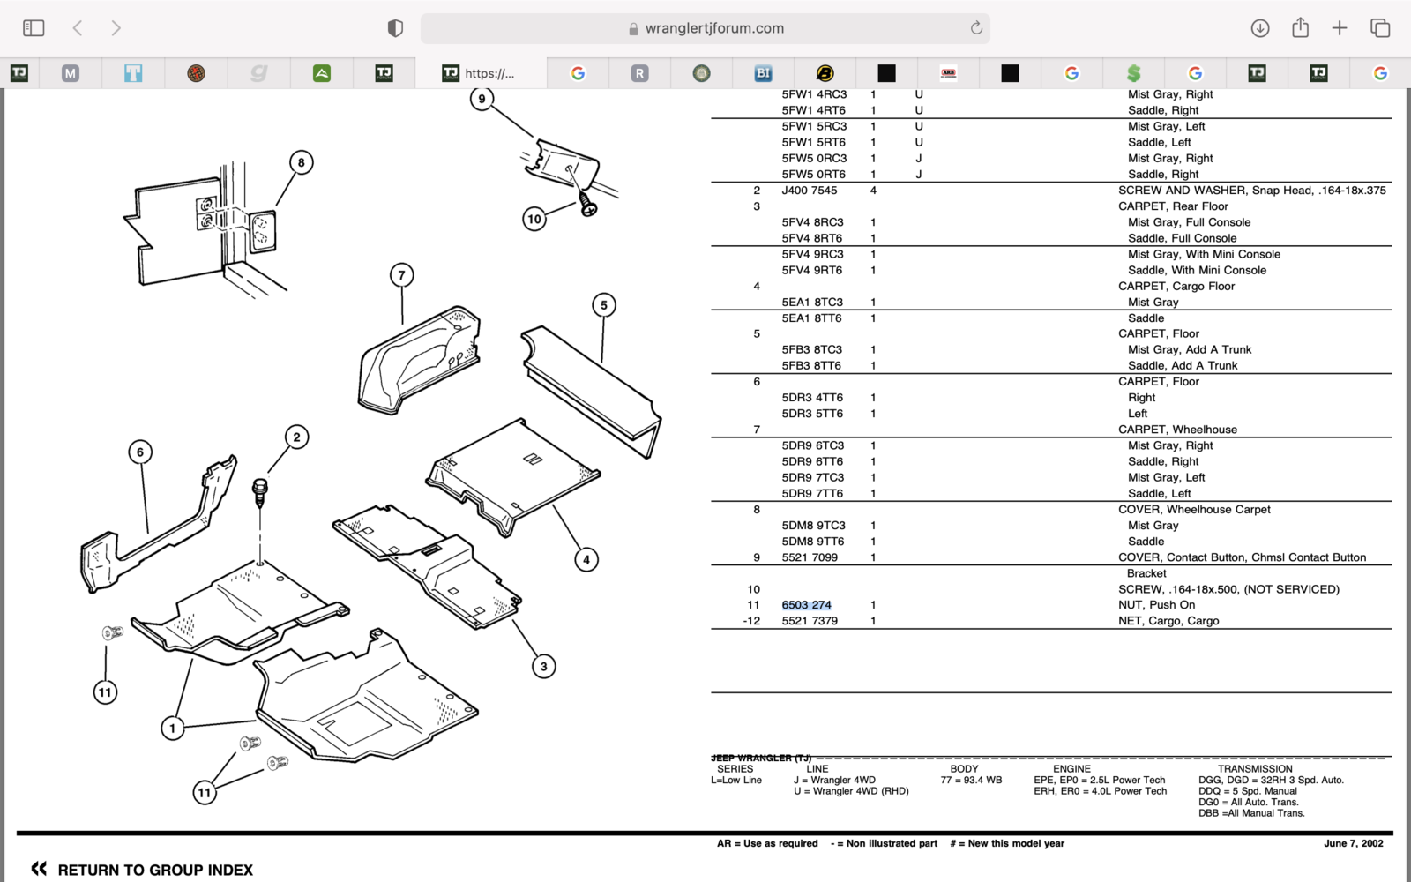Go forward to the next page

pos(116,28)
